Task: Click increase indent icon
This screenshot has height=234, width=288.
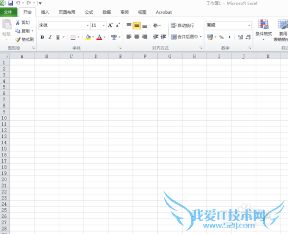Action: (x=163, y=37)
